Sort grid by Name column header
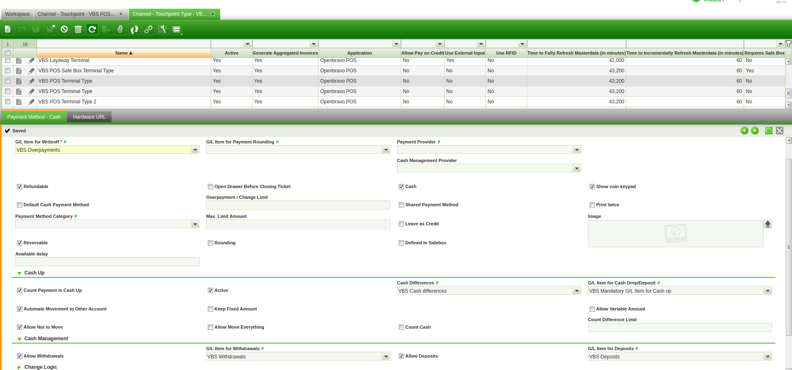792x370 pixels. pyautogui.click(x=124, y=53)
